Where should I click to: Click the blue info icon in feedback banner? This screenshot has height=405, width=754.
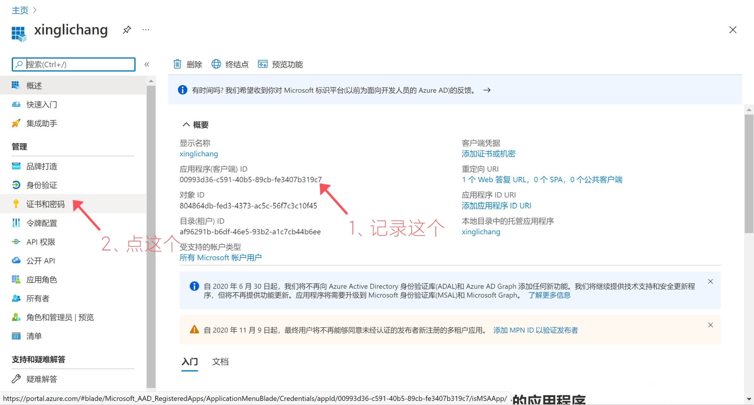click(x=183, y=90)
